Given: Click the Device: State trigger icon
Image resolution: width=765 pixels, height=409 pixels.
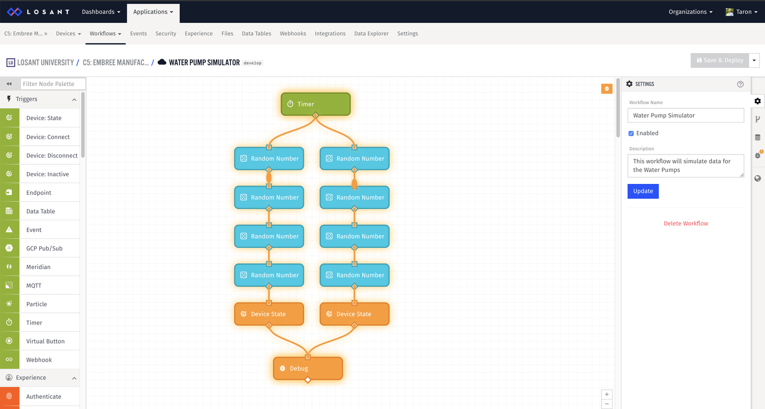Looking at the screenshot, I should (x=10, y=118).
